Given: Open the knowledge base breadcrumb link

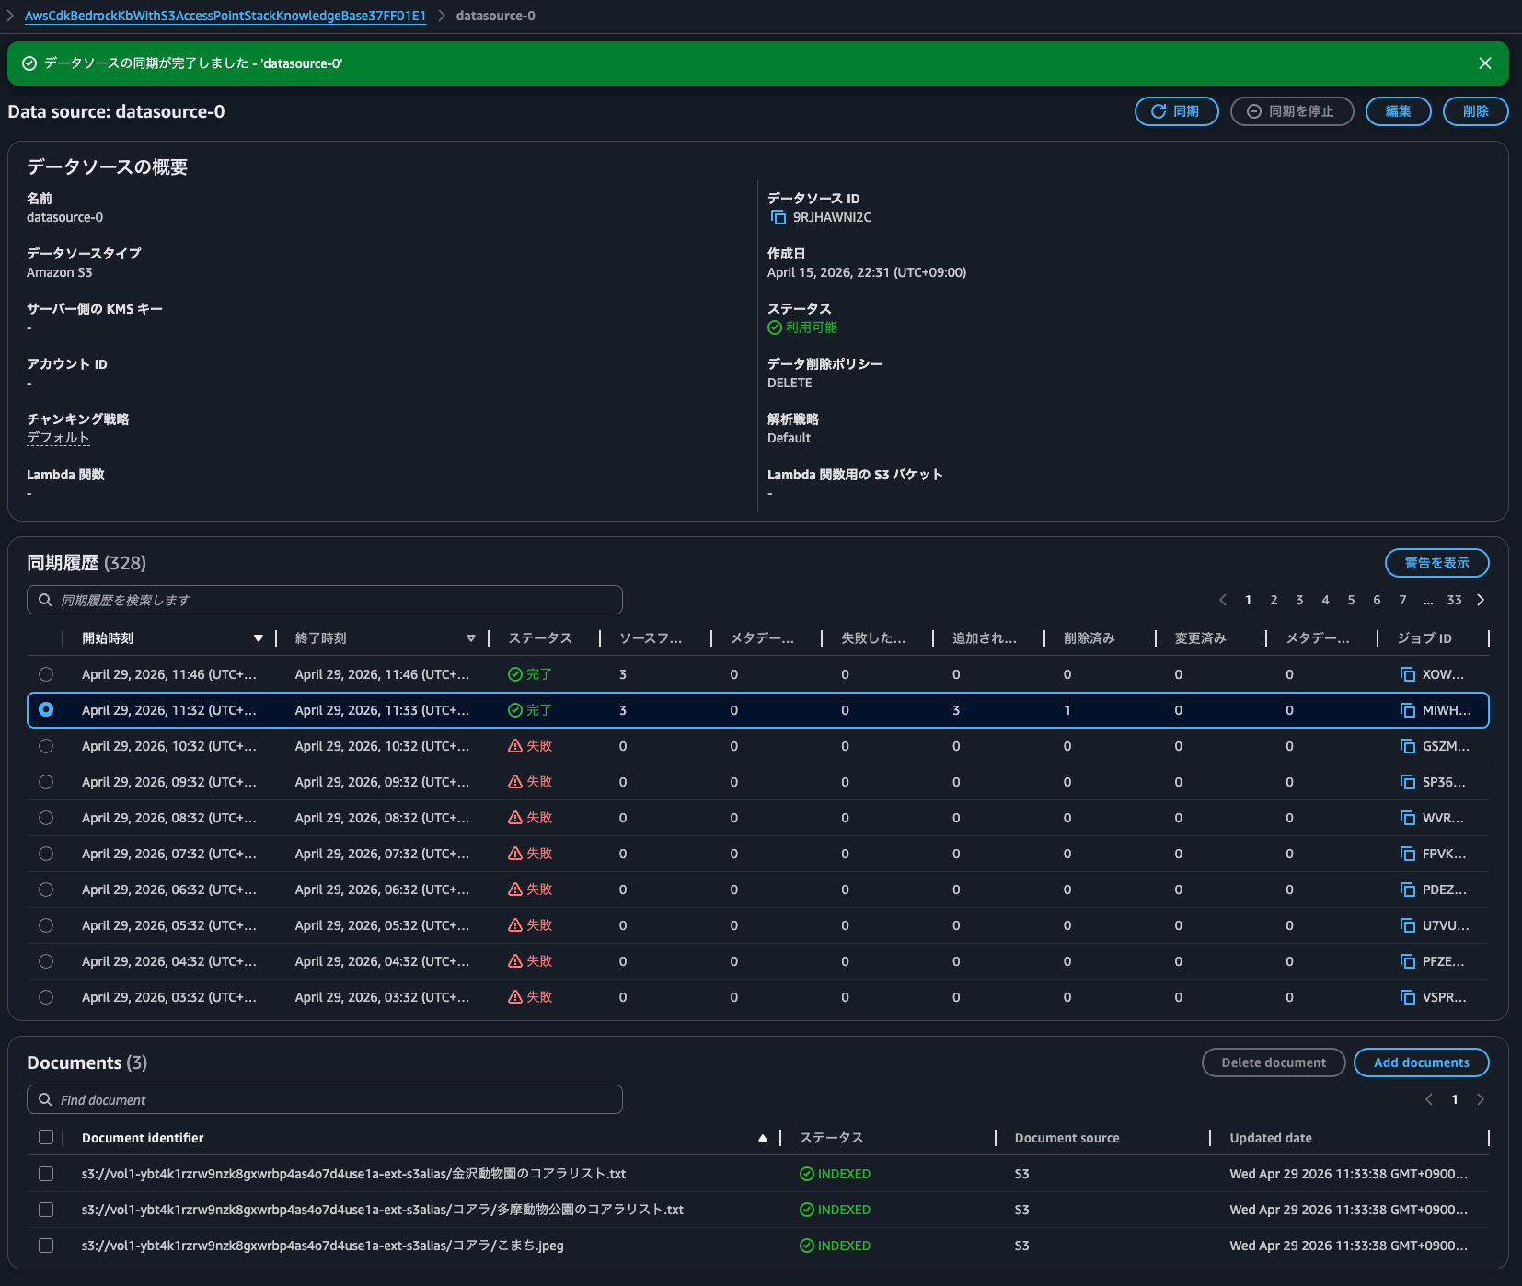Looking at the screenshot, I should click(225, 16).
